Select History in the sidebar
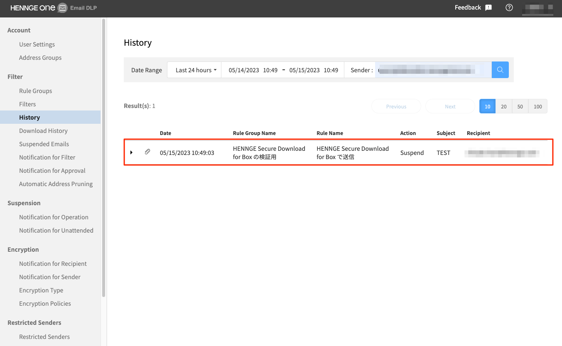This screenshot has width=562, height=346. click(x=50, y=117)
